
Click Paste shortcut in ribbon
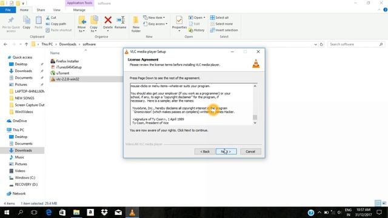[x=59, y=30]
